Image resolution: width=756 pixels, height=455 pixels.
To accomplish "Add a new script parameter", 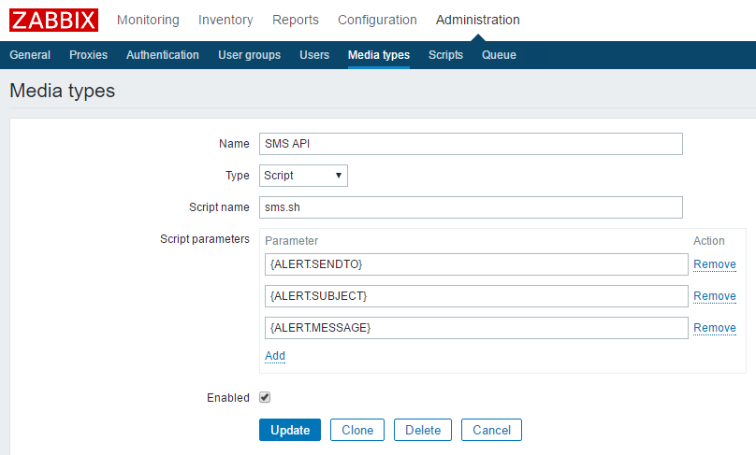I will tap(275, 356).
